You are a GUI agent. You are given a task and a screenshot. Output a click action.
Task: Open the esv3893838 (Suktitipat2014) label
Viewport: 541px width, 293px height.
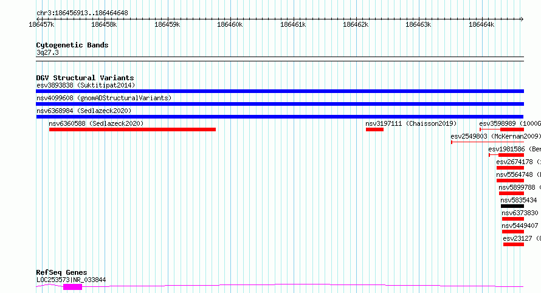tap(86, 85)
